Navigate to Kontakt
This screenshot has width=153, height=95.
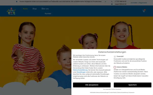click(x=48, y=13)
